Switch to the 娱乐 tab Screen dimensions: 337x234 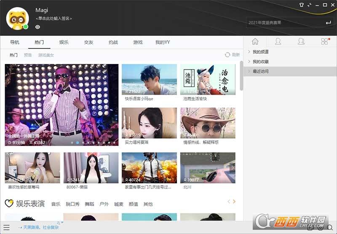64,42
